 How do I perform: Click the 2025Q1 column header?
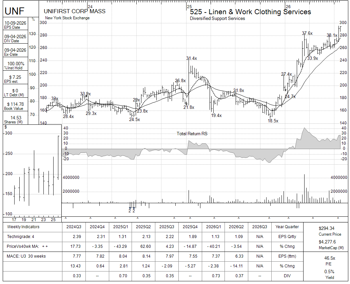(x=120, y=227)
